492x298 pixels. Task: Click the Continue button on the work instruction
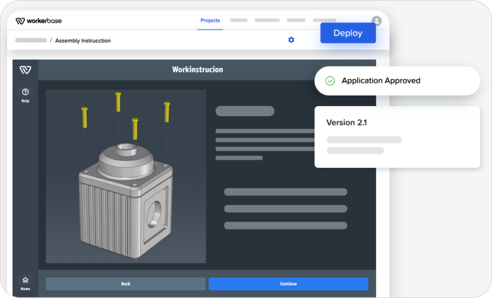click(x=288, y=284)
